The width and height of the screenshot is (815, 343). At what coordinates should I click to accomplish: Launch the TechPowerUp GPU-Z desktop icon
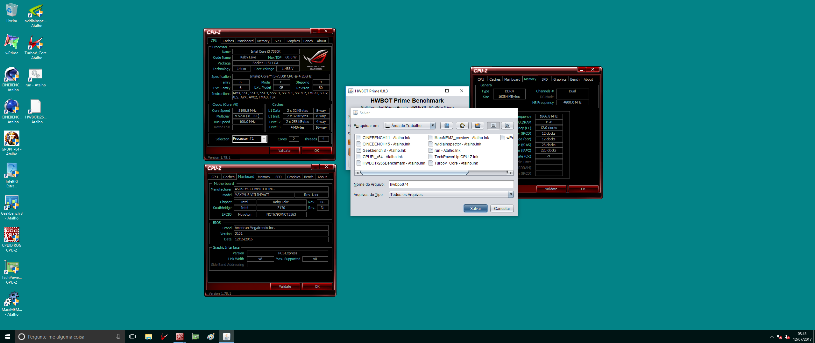[x=12, y=272]
